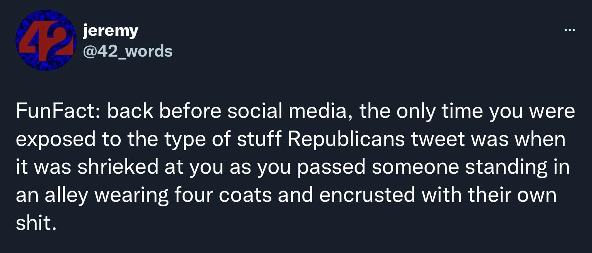
Task: Click the word exposed in tweet
Action: [x=56, y=140]
